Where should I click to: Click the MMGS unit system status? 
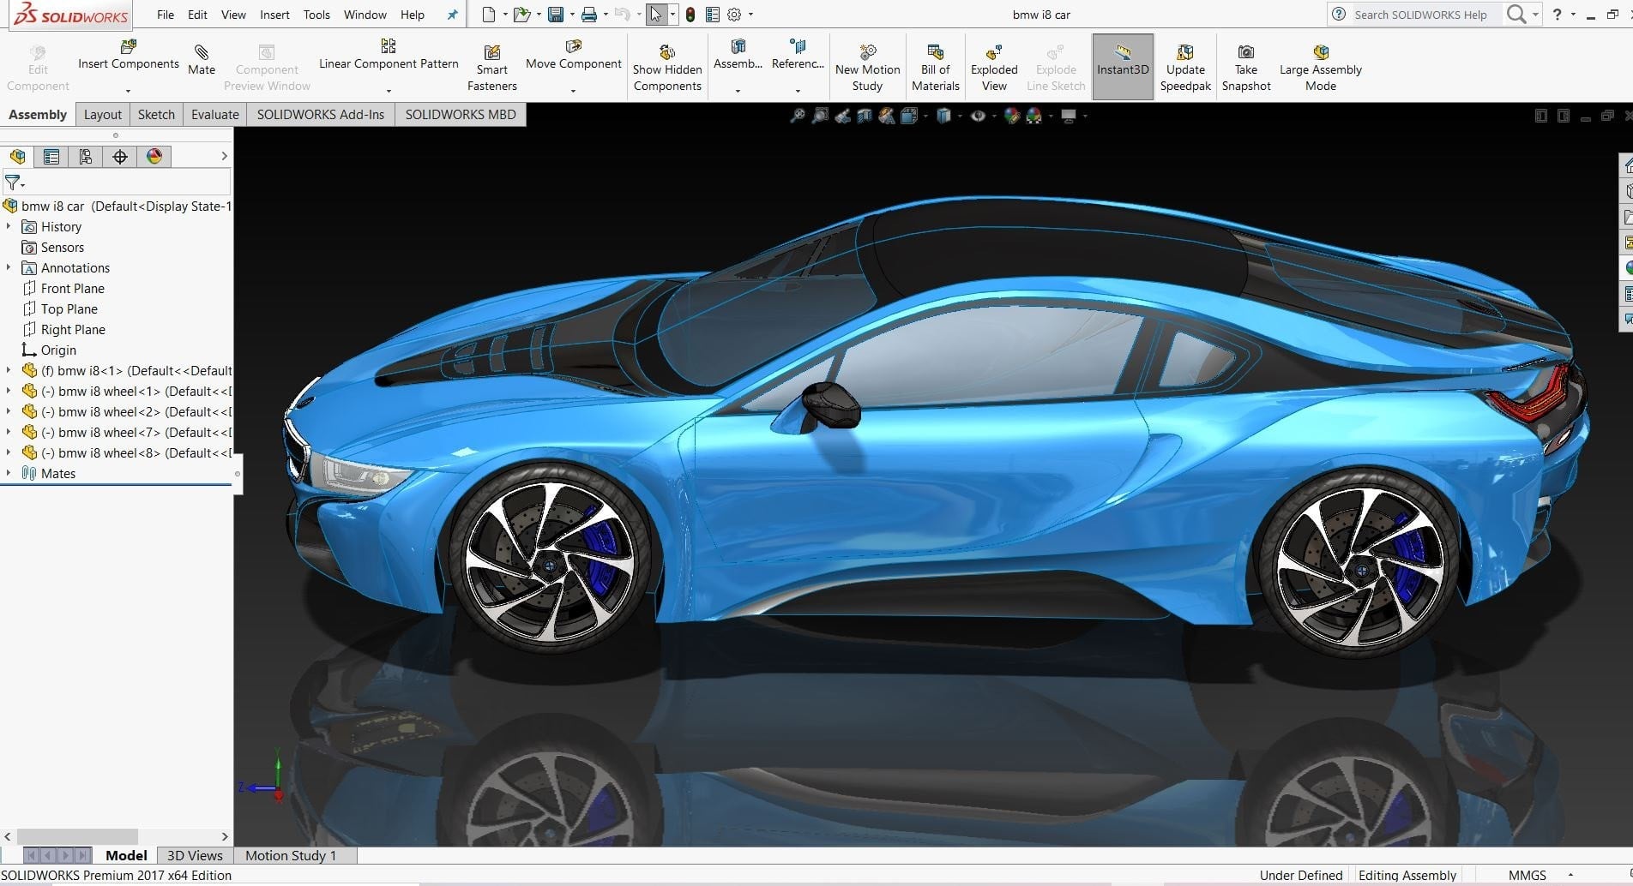tap(1527, 875)
